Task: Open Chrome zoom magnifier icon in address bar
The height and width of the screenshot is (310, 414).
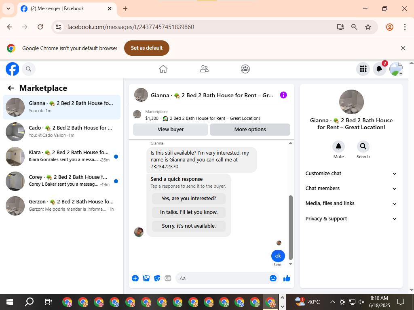Action: 354,27
